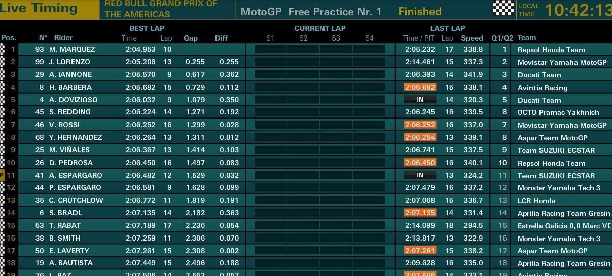Viewport: 612px width, 276px height.
Task: Sort by the Speed column header
Action: (472, 38)
